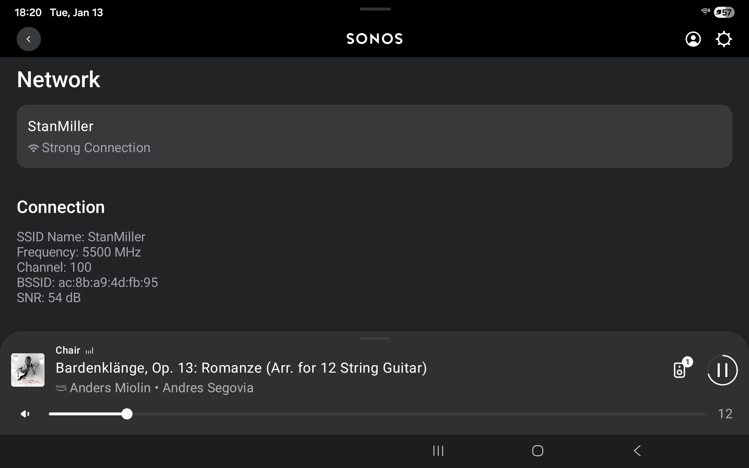Open Android recent apps button
Image resolution: width=749 pixels, height=468 pixels.
coord(438,451)
